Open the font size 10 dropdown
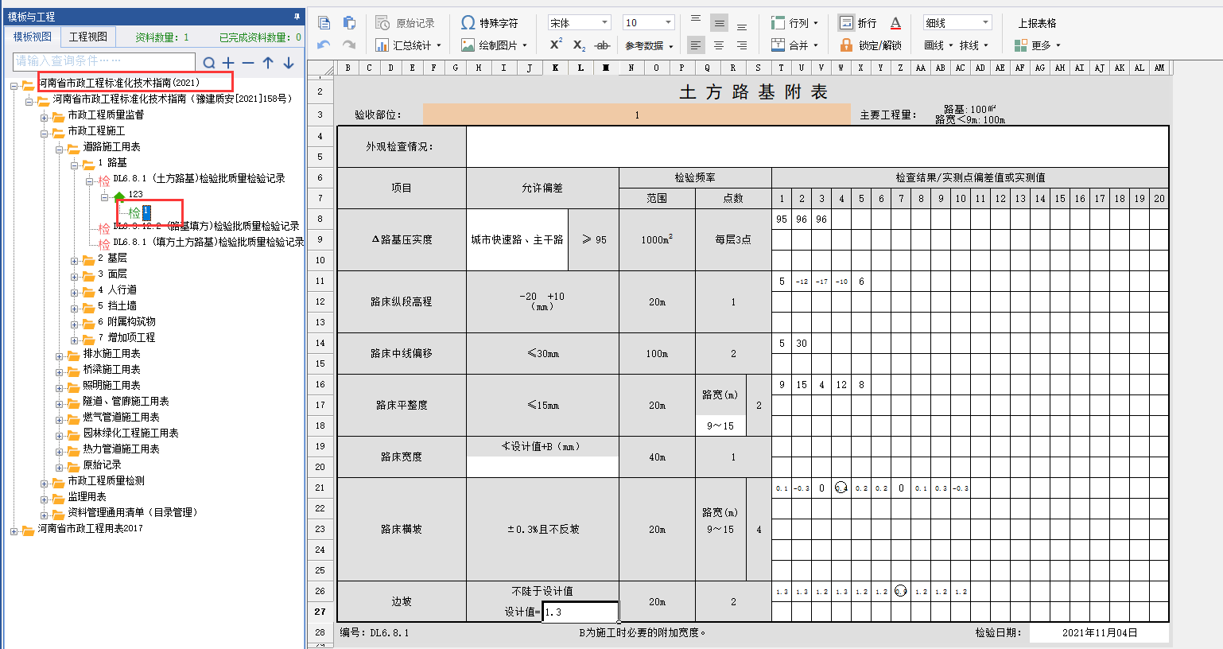 coord(668,23)
